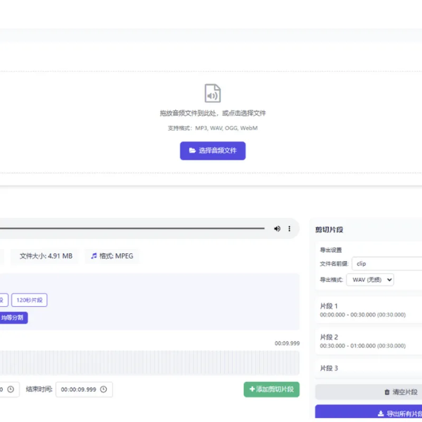Click the 导出设置 section label
422x422 pixels.
tap(331, 250)
